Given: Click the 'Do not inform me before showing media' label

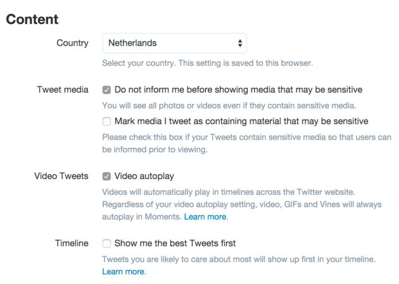Looking at the screenshot, I should point(238,90).
